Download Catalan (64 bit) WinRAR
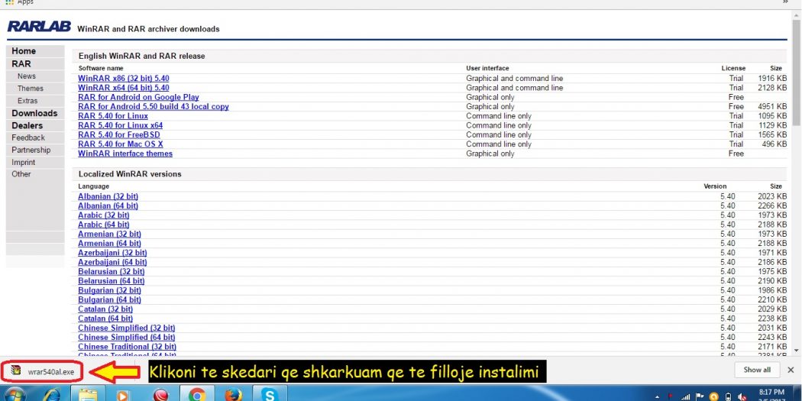Viewport: 802px width, 401px height. click(x=105, y=319)
